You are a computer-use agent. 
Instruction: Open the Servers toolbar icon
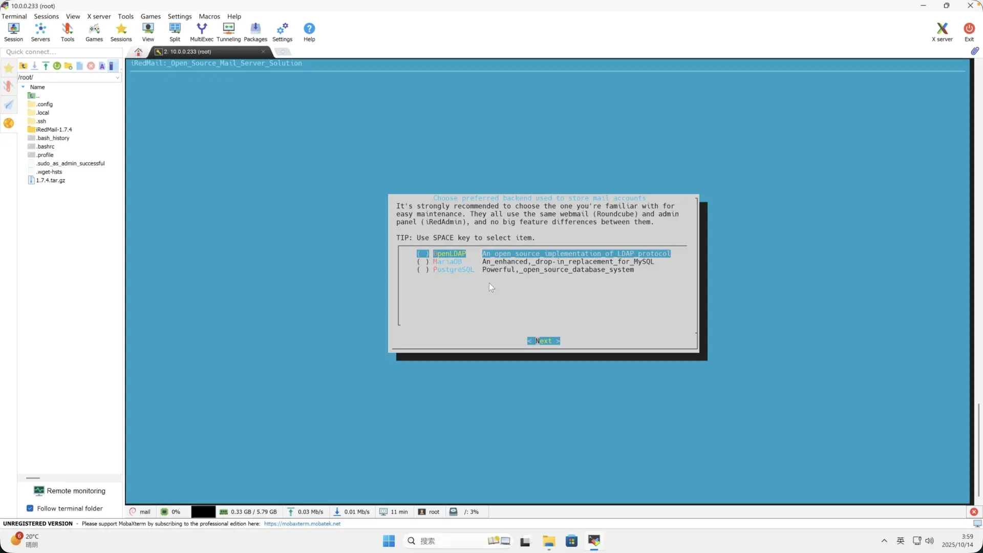pos(40,32)
